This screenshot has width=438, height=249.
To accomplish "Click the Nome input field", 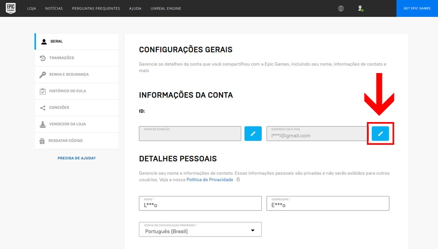I will 200,203.
